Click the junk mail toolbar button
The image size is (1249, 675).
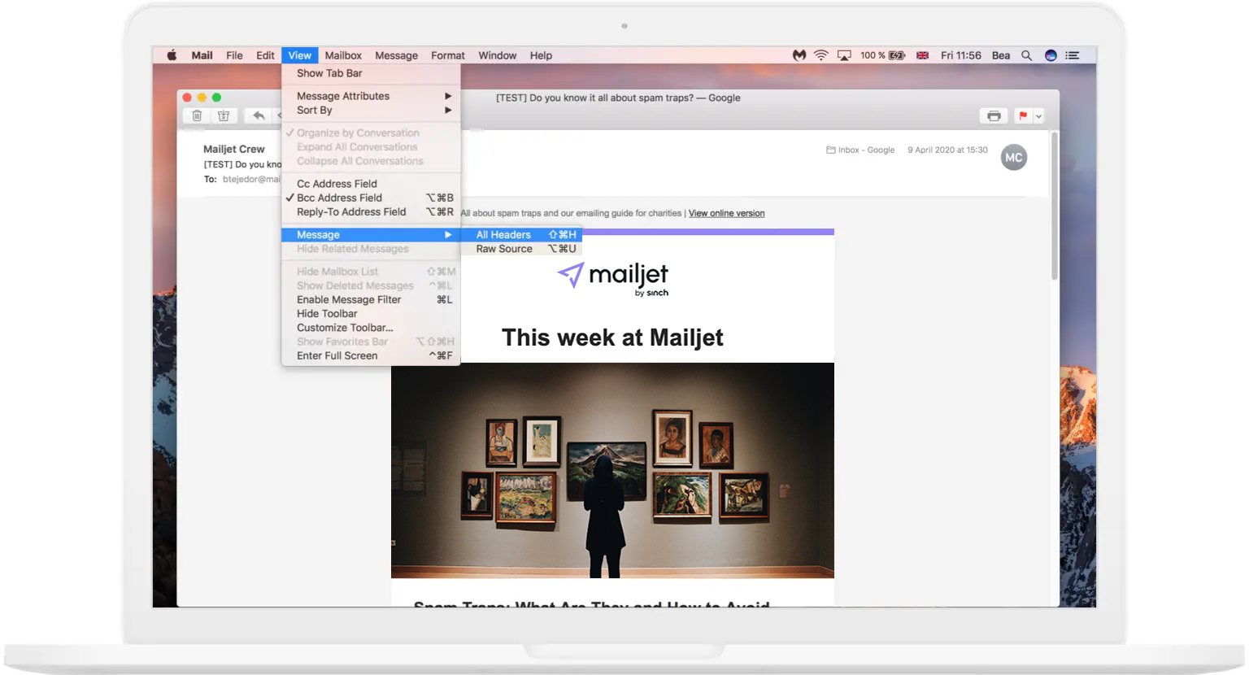224,115
